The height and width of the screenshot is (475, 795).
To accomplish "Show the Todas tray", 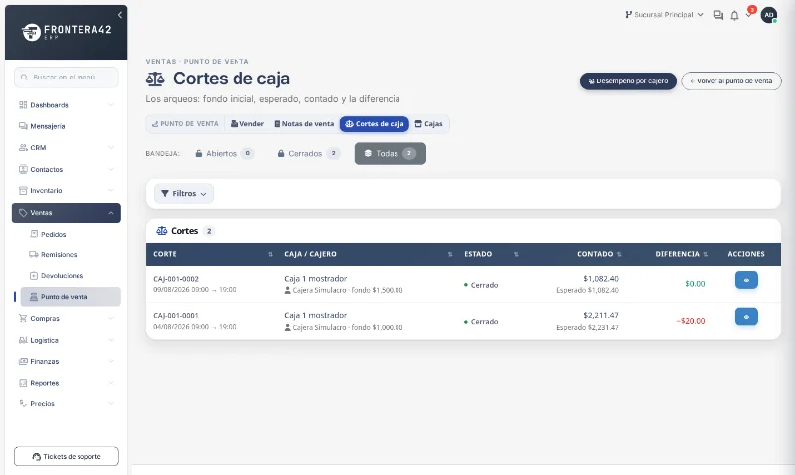I will (391, 154).
